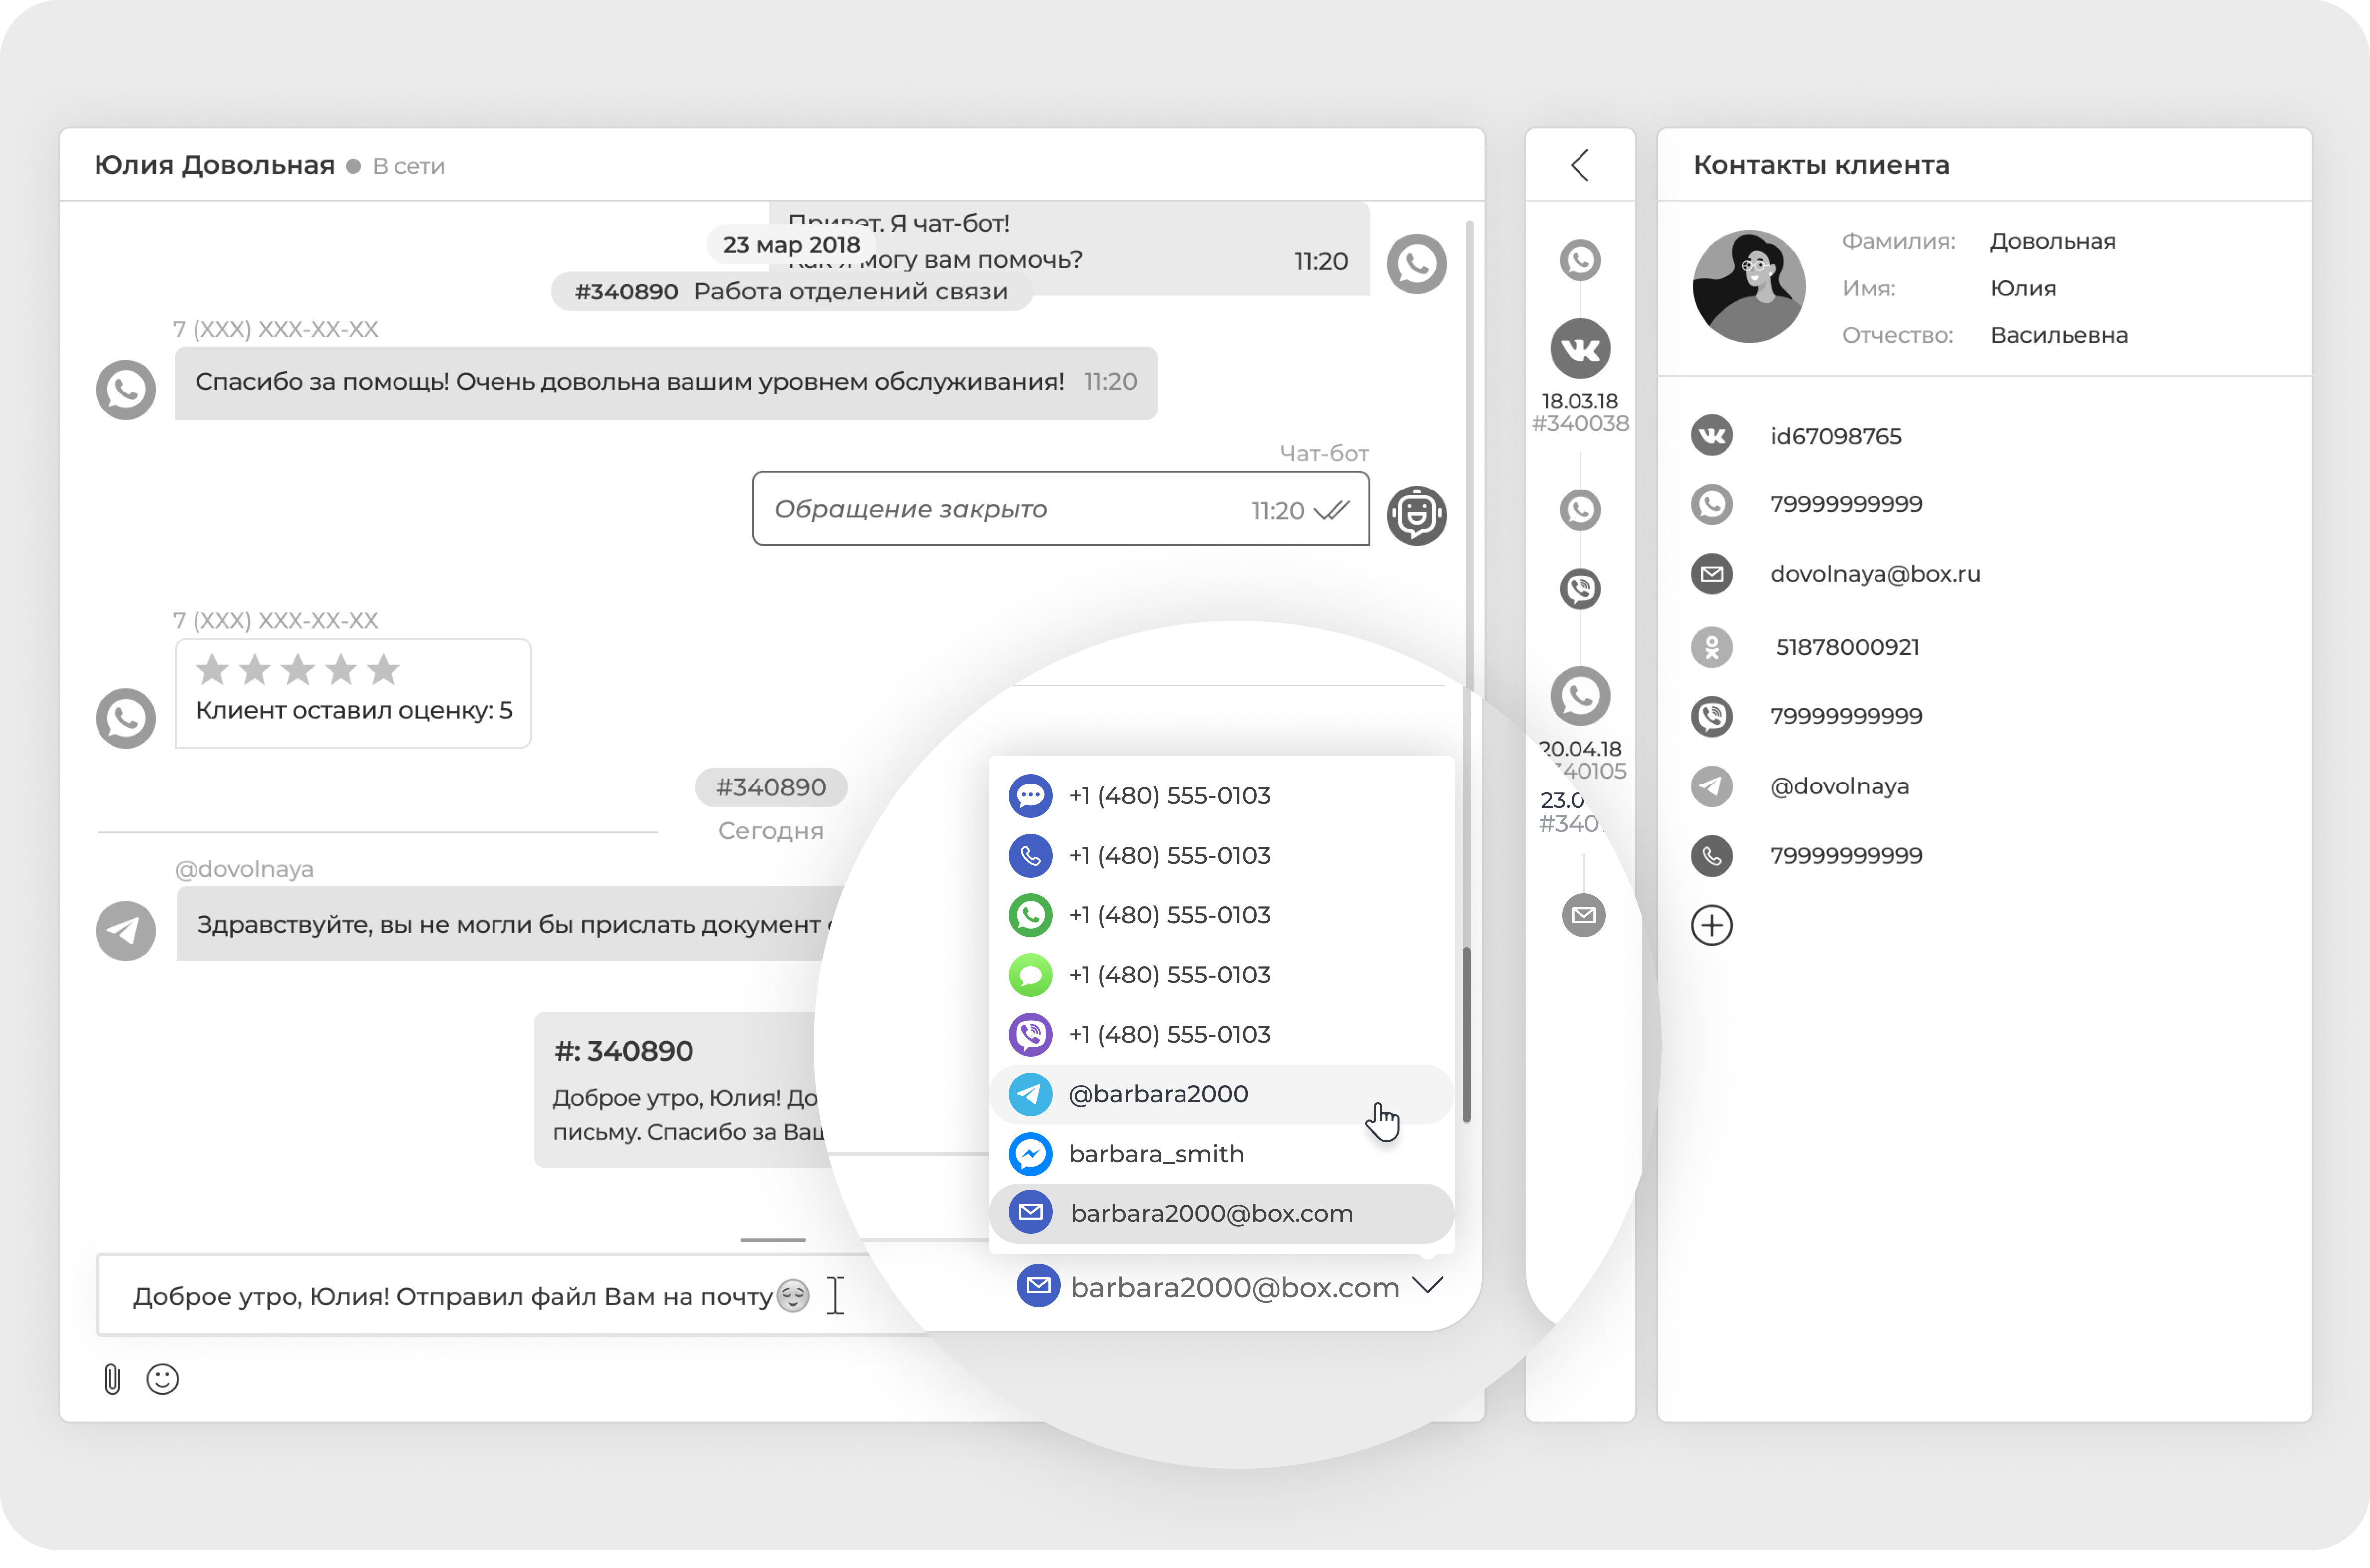Viewport: 2370px width, 1568px height.
Task: Click the #340038 ticket number in timeline
Action: coord(1580,424)
